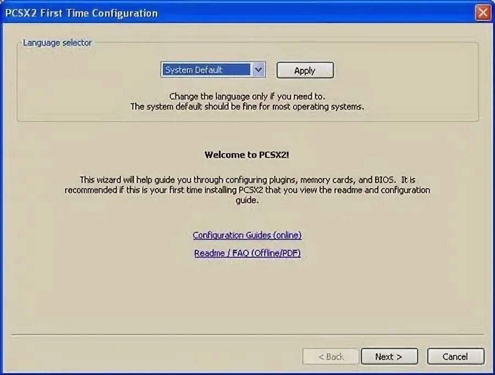Click the PCSX2 First Time Configuration title
Viewport: 495px width, 375px height.
tap(81, 13)
